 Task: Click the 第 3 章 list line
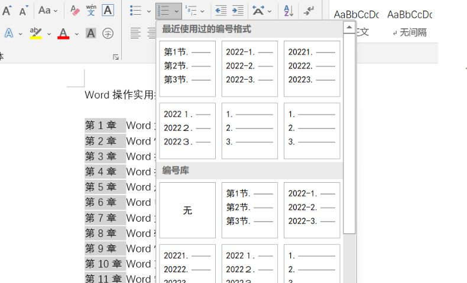click(120, 156)
